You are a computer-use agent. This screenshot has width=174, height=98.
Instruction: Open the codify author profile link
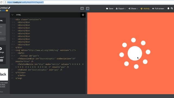3,10
